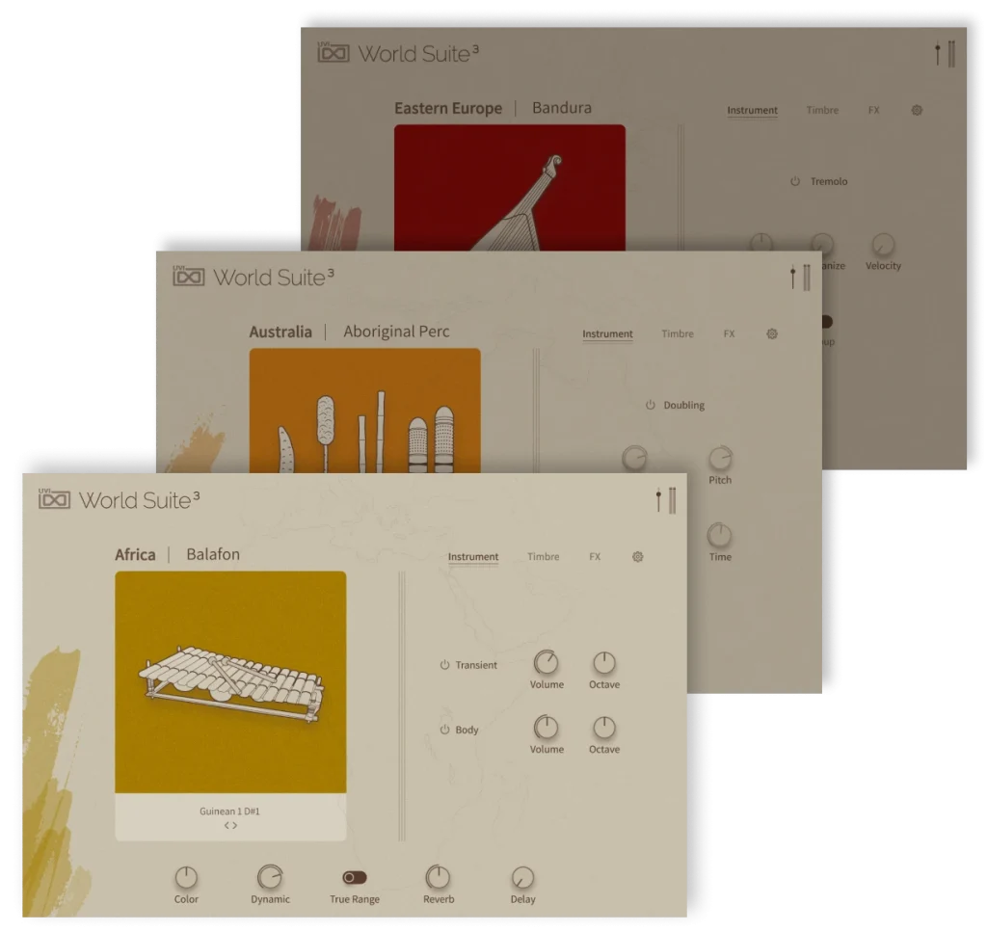This screenshot has width=987, height=931.
Task: Open the FX tab in the Australia window
Action: point(729,334)
